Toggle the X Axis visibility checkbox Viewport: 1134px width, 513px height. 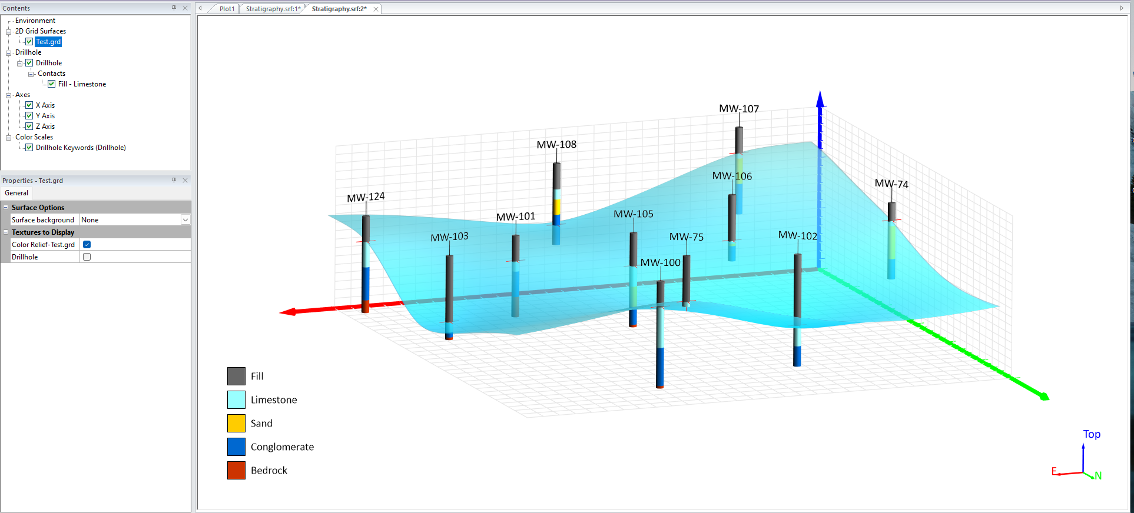coord(29,105)
